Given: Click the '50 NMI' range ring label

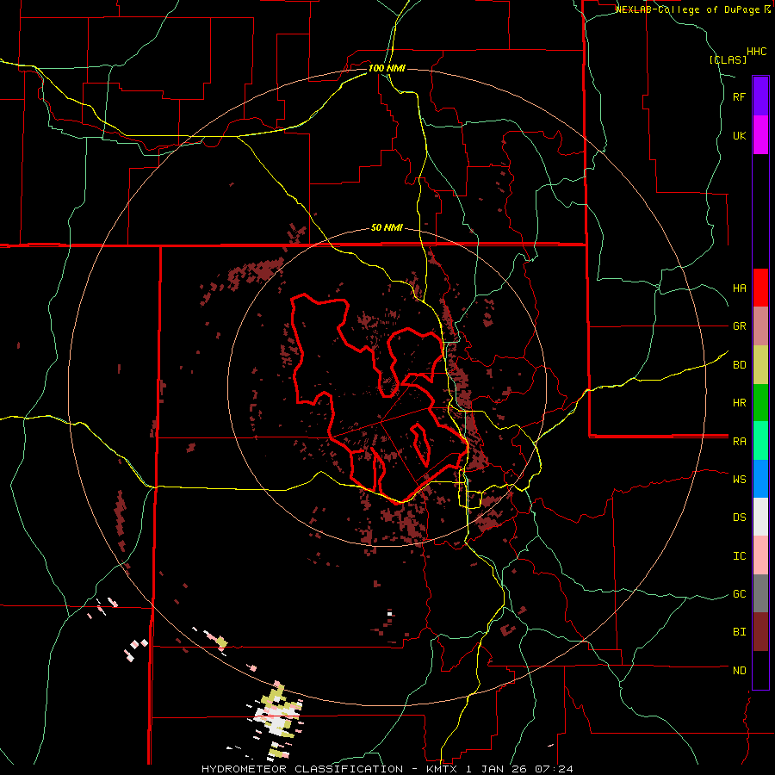Looking at the screenshot, I should [387, 228].
